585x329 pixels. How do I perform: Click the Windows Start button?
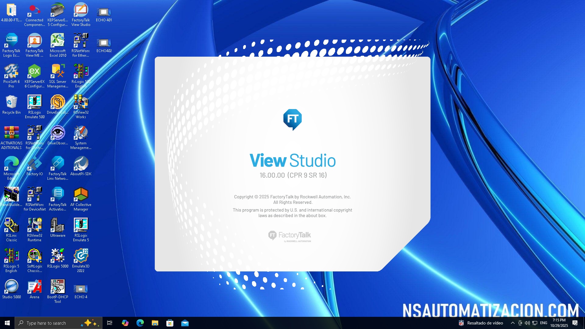click(7, 323)
